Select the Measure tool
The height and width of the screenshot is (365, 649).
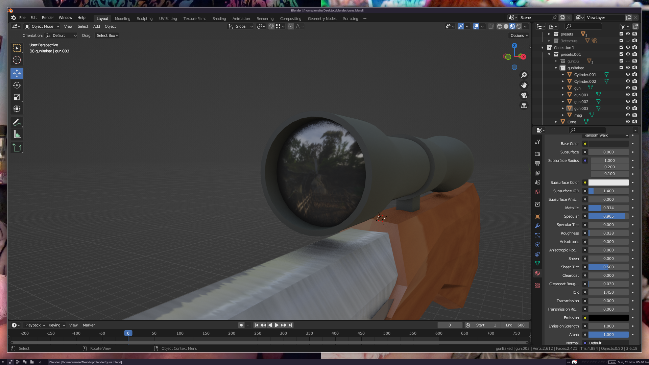[17, 135]
